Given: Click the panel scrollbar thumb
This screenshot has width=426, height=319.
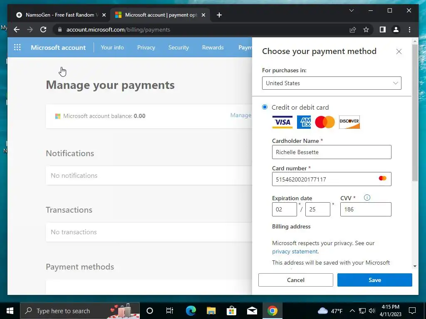Looking at the screenshot, I should pos(415,113).
